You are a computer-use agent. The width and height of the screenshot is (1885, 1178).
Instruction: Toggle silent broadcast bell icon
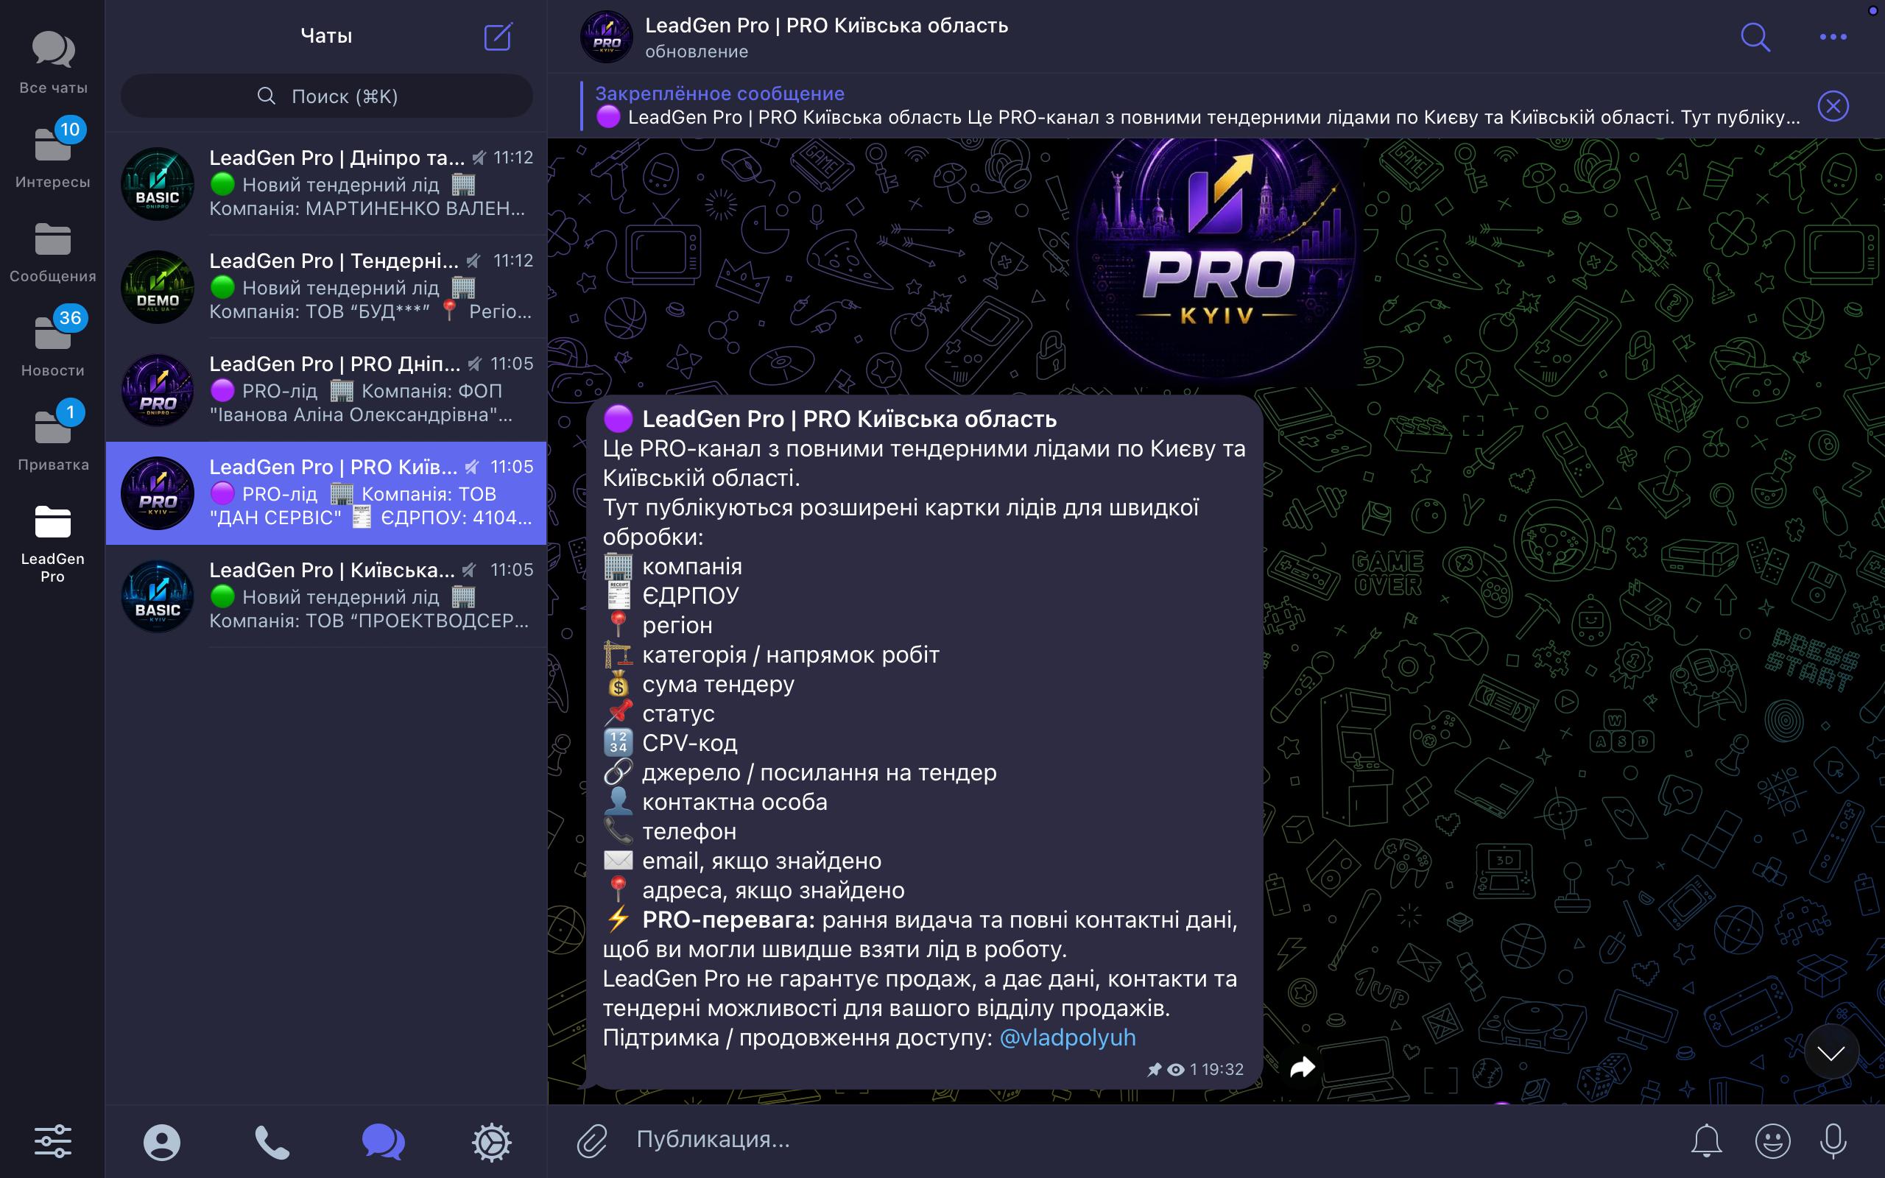pyautogui.click(x=1706, y=1140)
